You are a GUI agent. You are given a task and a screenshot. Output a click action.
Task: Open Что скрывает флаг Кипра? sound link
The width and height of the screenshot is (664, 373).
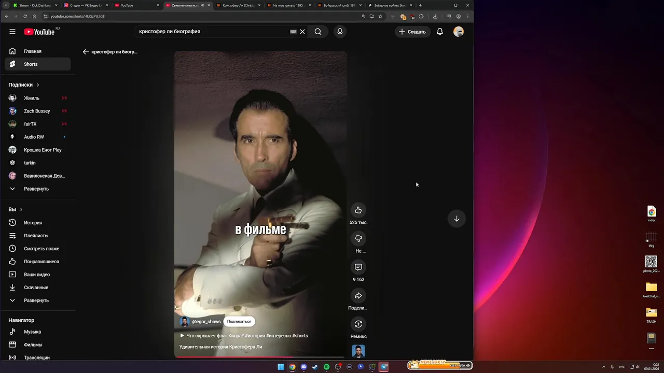click(244, 336)
